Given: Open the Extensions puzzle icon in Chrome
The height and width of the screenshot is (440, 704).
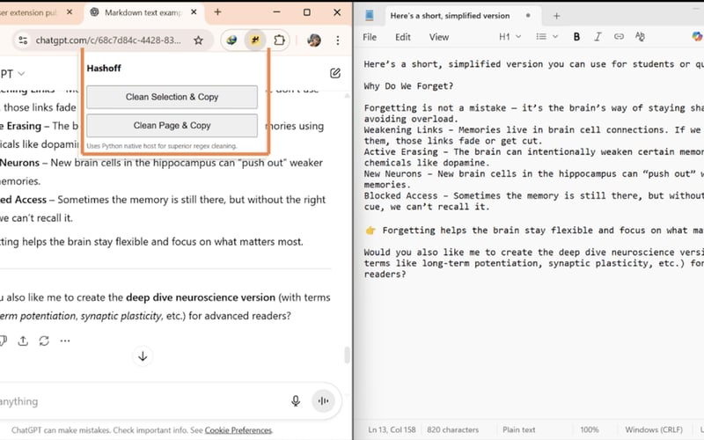Looking at the screenshot, I should coord(279,40).
